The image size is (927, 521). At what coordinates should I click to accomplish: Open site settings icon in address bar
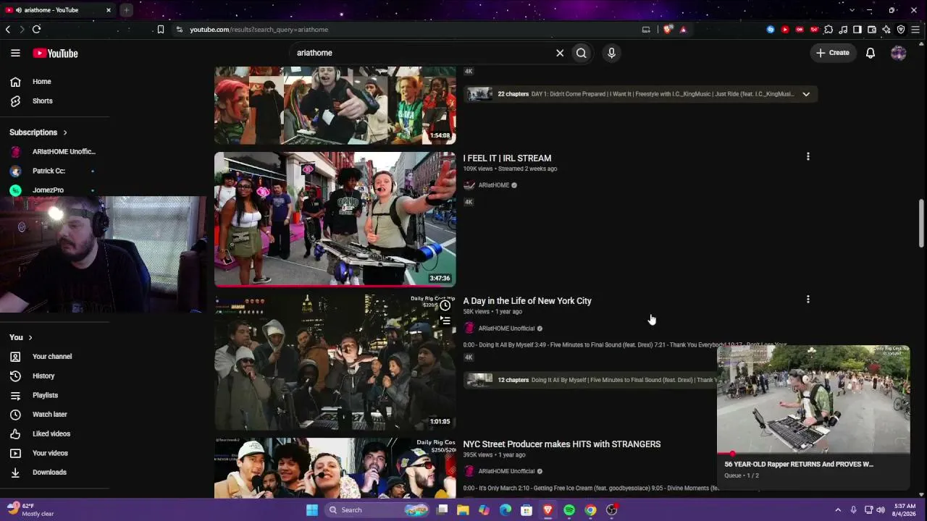click(179, 30)
